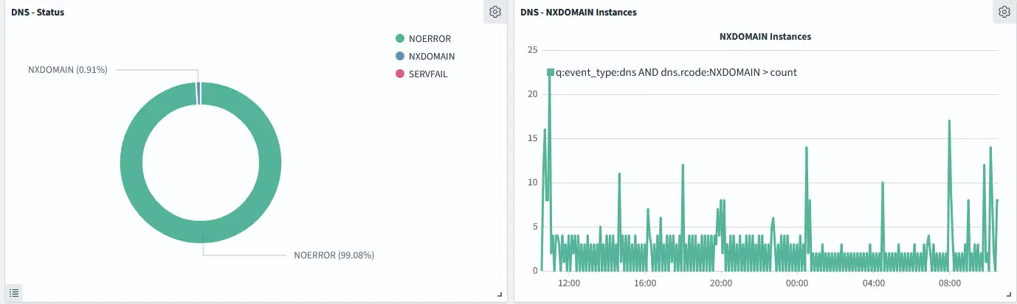Click resize handle of DNS - Status panel
Screen dimensions: 1017x304
tap(500, 294)
